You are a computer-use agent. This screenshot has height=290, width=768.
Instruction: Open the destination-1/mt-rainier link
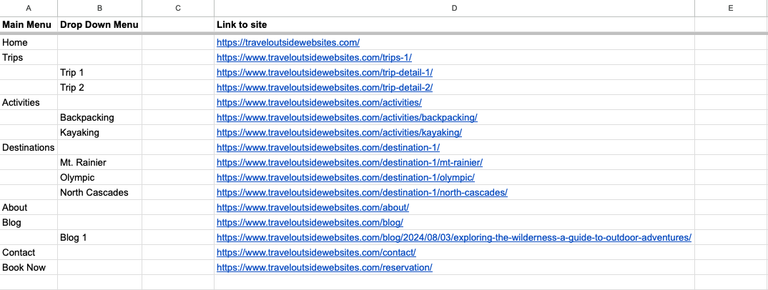pos(349,162)
